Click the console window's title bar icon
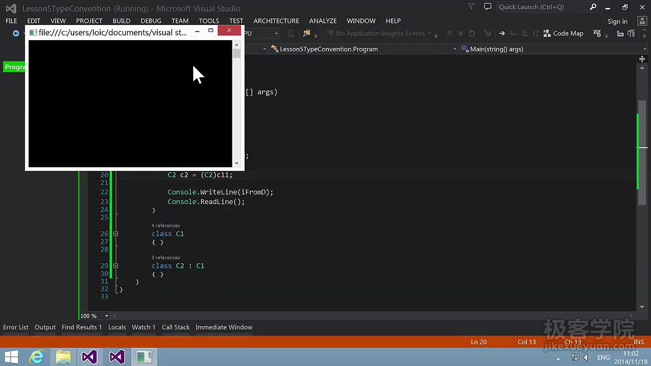 click(x=33, y=33)
